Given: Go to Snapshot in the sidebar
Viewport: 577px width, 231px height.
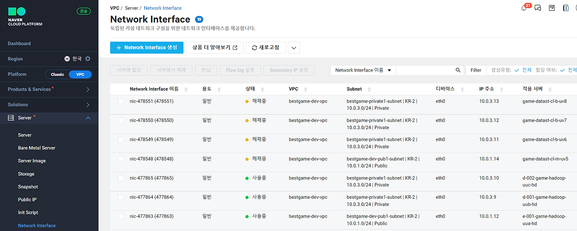Looking at the screenshot, I should (28, 187).
